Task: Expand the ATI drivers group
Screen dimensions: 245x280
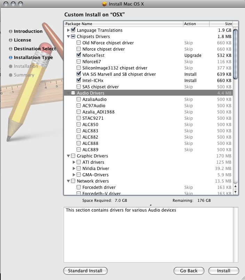Action: pos(74,162)
